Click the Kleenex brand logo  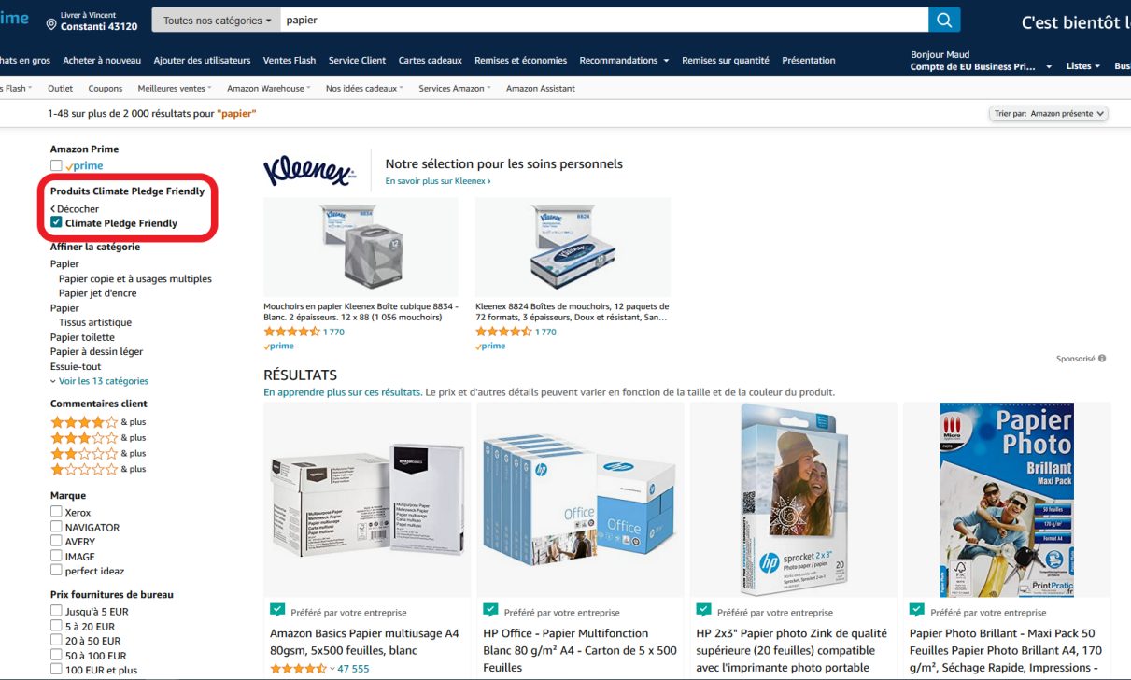click(309, 171)
